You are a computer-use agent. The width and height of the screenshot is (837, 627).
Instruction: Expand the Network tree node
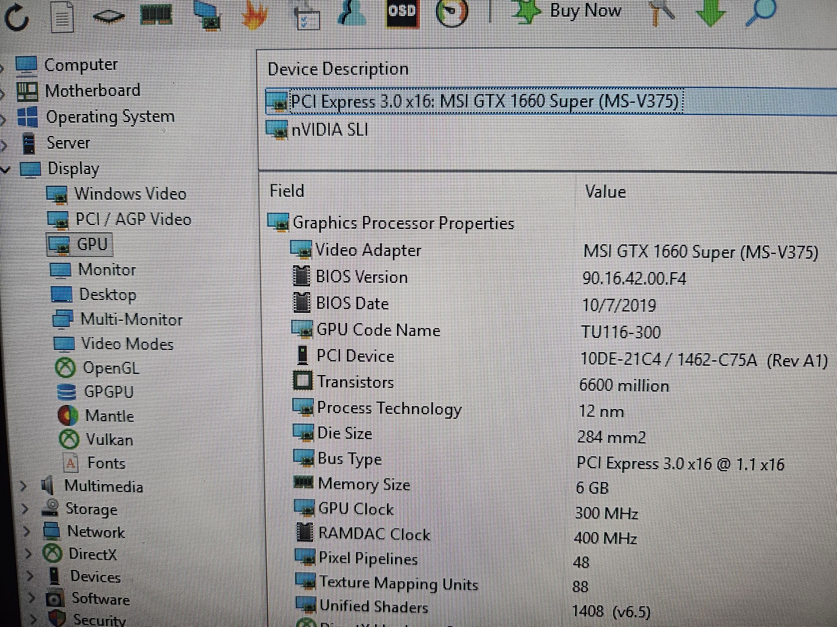coord(27,531)
